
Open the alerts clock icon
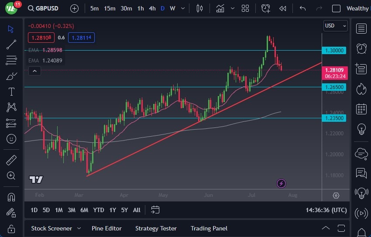point(361,48)
